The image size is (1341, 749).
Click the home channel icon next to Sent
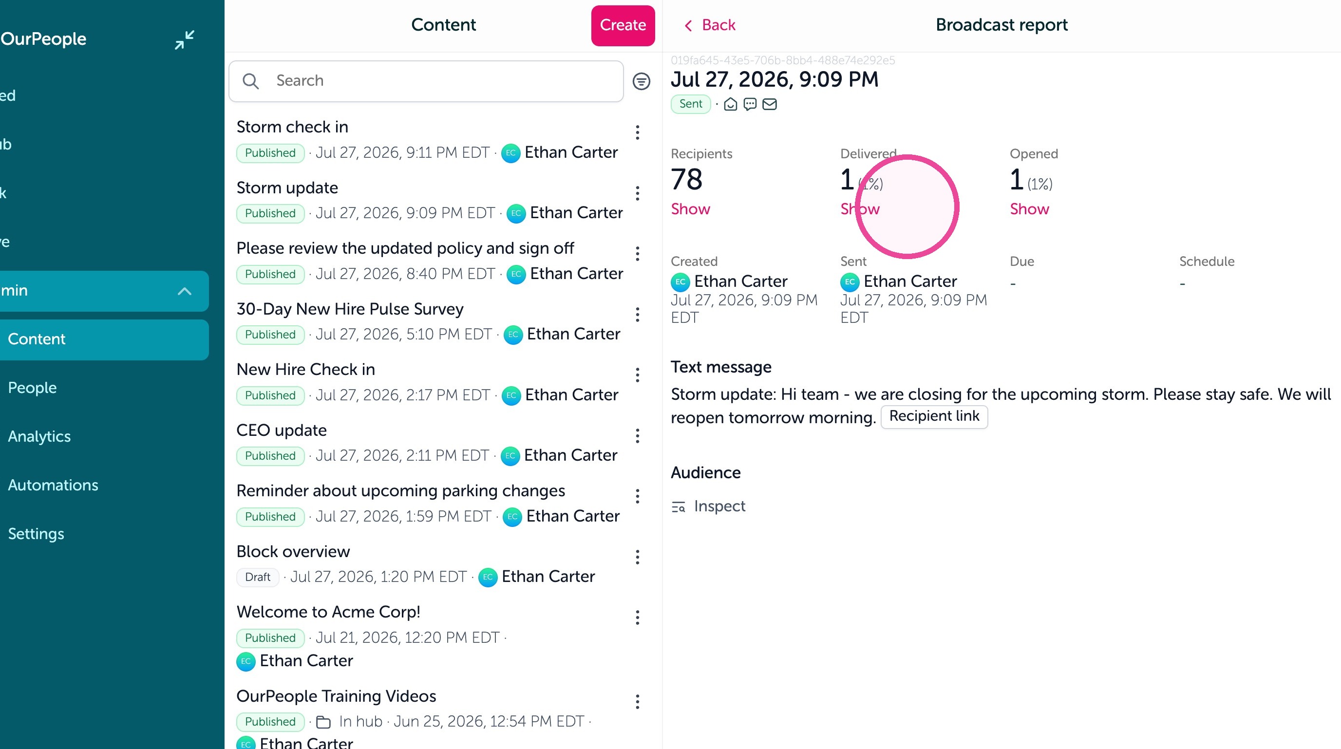(x=730, y=104)
